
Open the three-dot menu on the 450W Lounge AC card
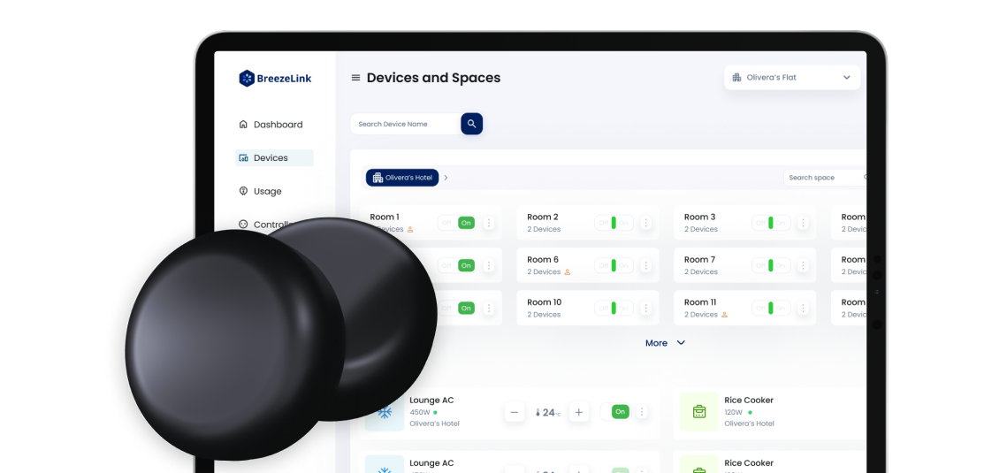[x=642, y=412]
